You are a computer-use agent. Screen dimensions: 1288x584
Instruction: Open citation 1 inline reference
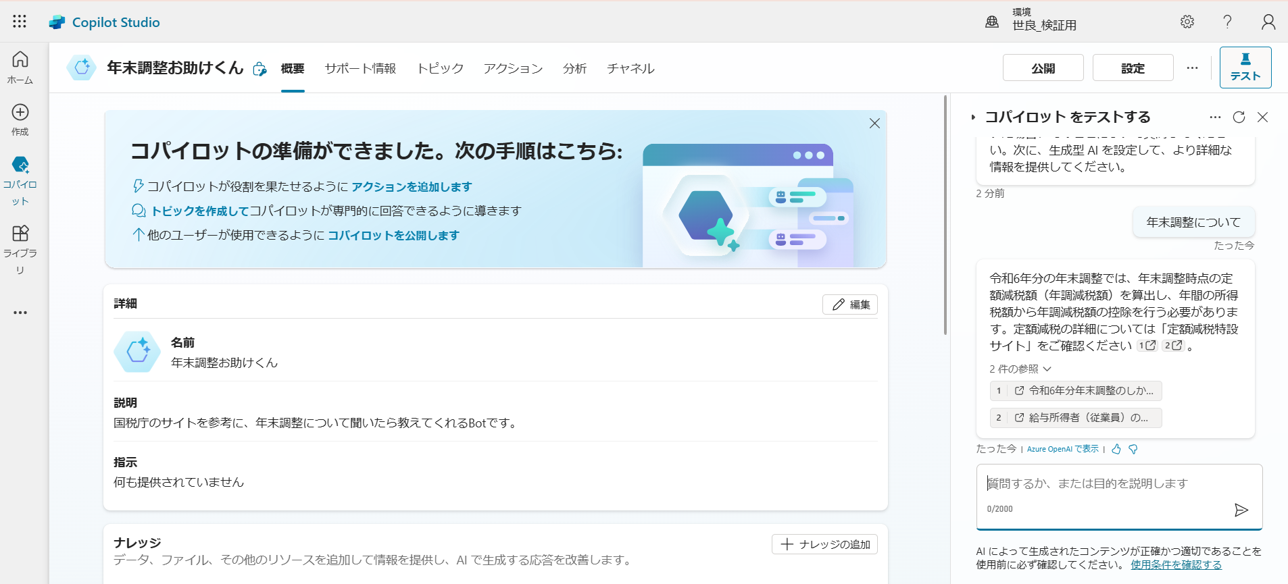(1147, 346)
